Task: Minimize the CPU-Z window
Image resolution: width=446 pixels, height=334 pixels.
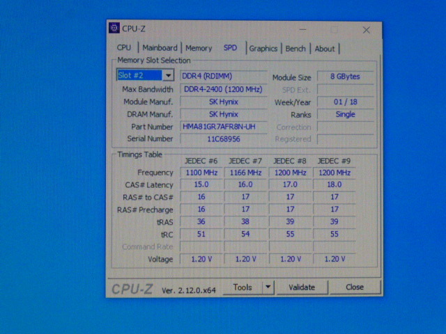Action: [x=303, y=29]
